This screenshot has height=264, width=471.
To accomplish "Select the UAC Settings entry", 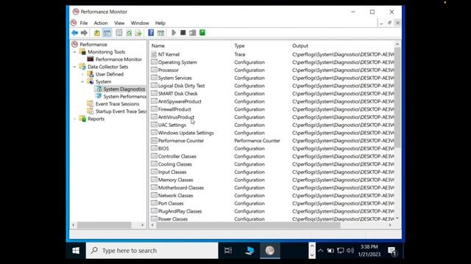I will (171, 125).
